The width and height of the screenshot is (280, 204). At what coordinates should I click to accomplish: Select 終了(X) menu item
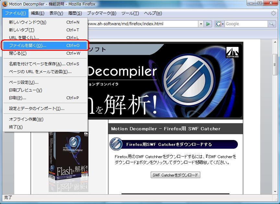click(x=45, y=127)
